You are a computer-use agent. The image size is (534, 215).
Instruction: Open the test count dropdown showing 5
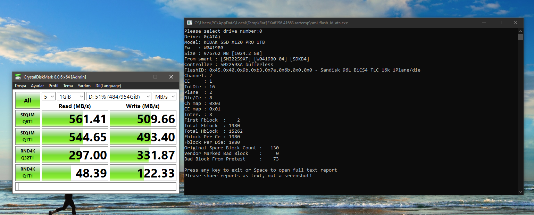coord(49,96)
